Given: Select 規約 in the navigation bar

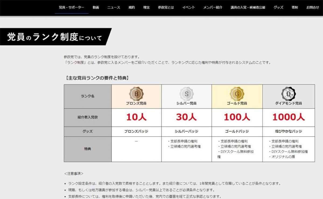Looking at the screenshot, I should 132,8.
